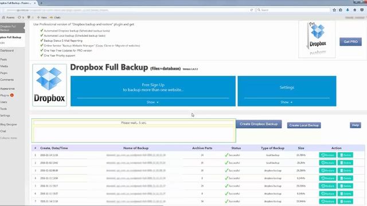The image size is (367, 206).
Task: Delete the backup numbered row 4
Action: coord(345,178)
